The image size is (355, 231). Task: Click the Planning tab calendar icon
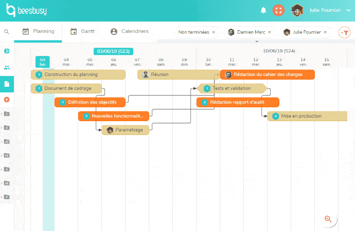click(x=26, y=31)
